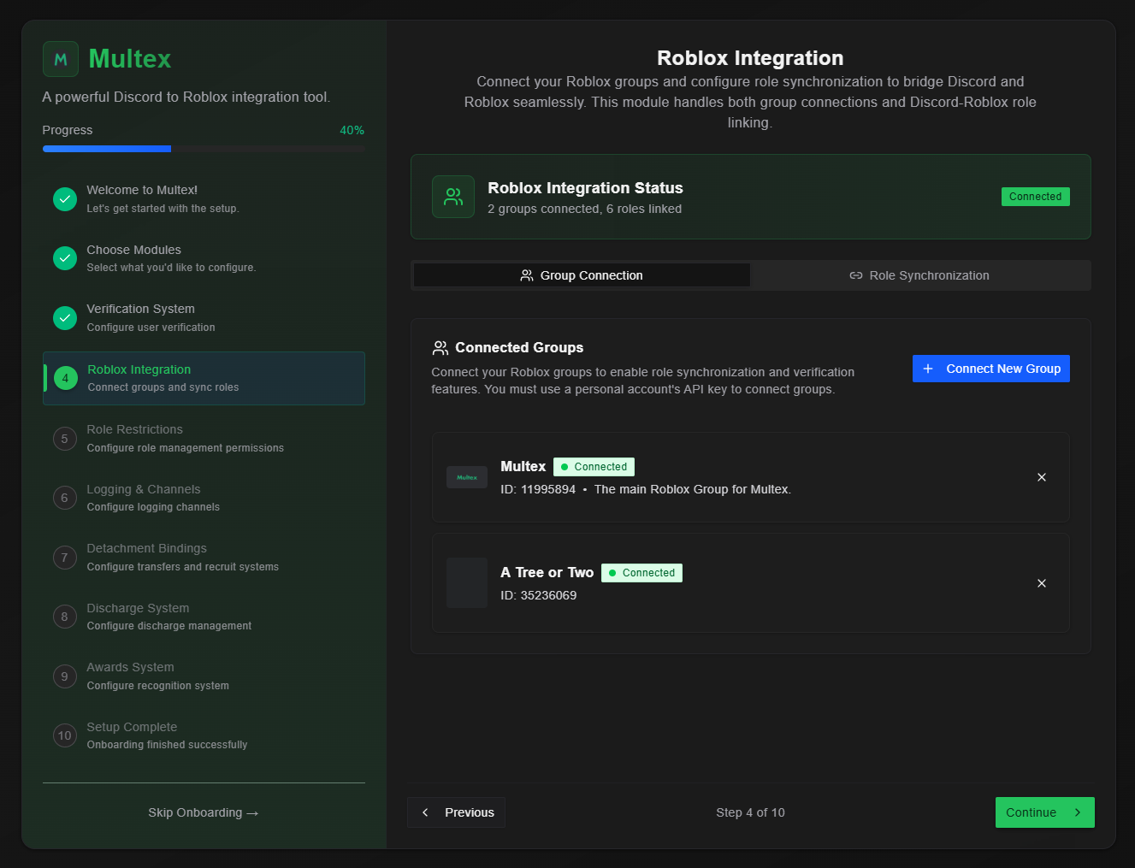Click '2 groups connected, 6 roles linked' text
This screenshot has width=1135, height=868.
click(x=585, y=209)
